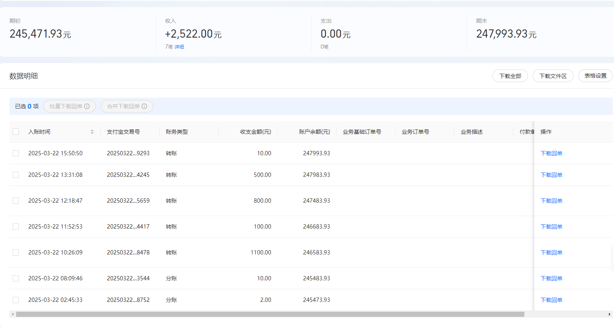The height and width of the screenshot is (327, 614).
Task: Click the balance 247993.93 cell
Action: (316, 153)
